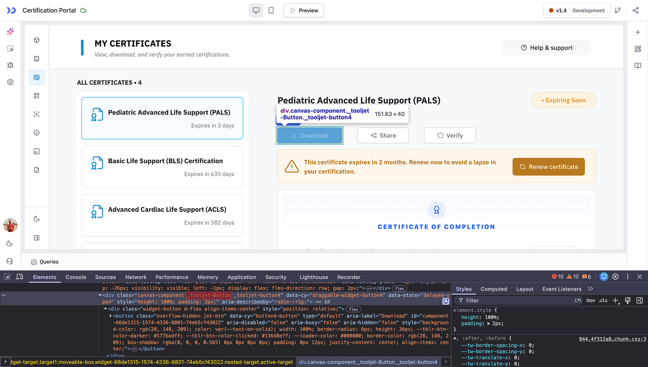Image resolution: width=648 pixels, height=367 pixels.
Task: Open DevTools settings gear
Action: [x=615, y=277]
